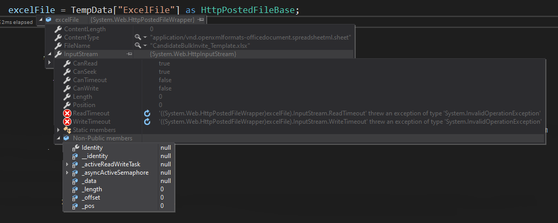Screen dimensions: 558x223
Task: Expand _asyncActiveSemaphore member
Action: click(x=67, y=173)
